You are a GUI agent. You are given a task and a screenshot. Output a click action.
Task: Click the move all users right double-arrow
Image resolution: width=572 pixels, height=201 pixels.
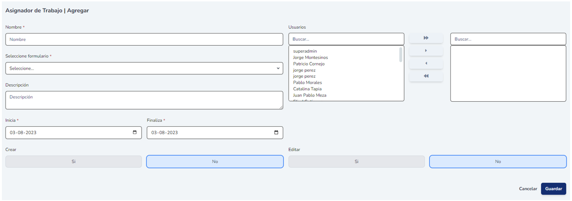coord(426,38)
